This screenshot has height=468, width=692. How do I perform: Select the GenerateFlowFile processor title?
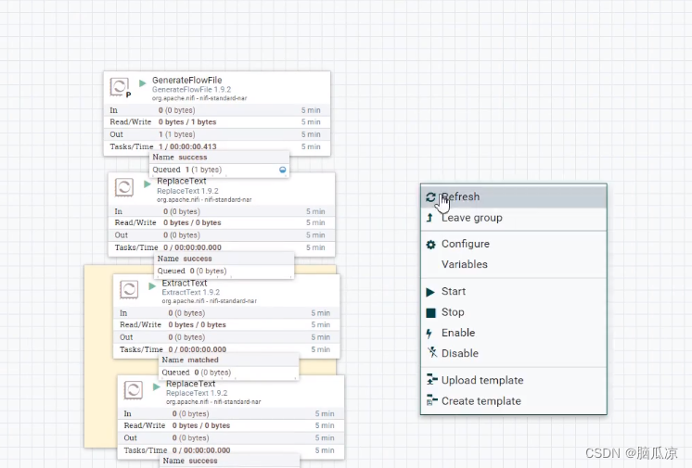pos(187,80)
